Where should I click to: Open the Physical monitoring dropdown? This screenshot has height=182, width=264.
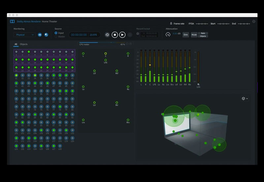pos(24,34)
